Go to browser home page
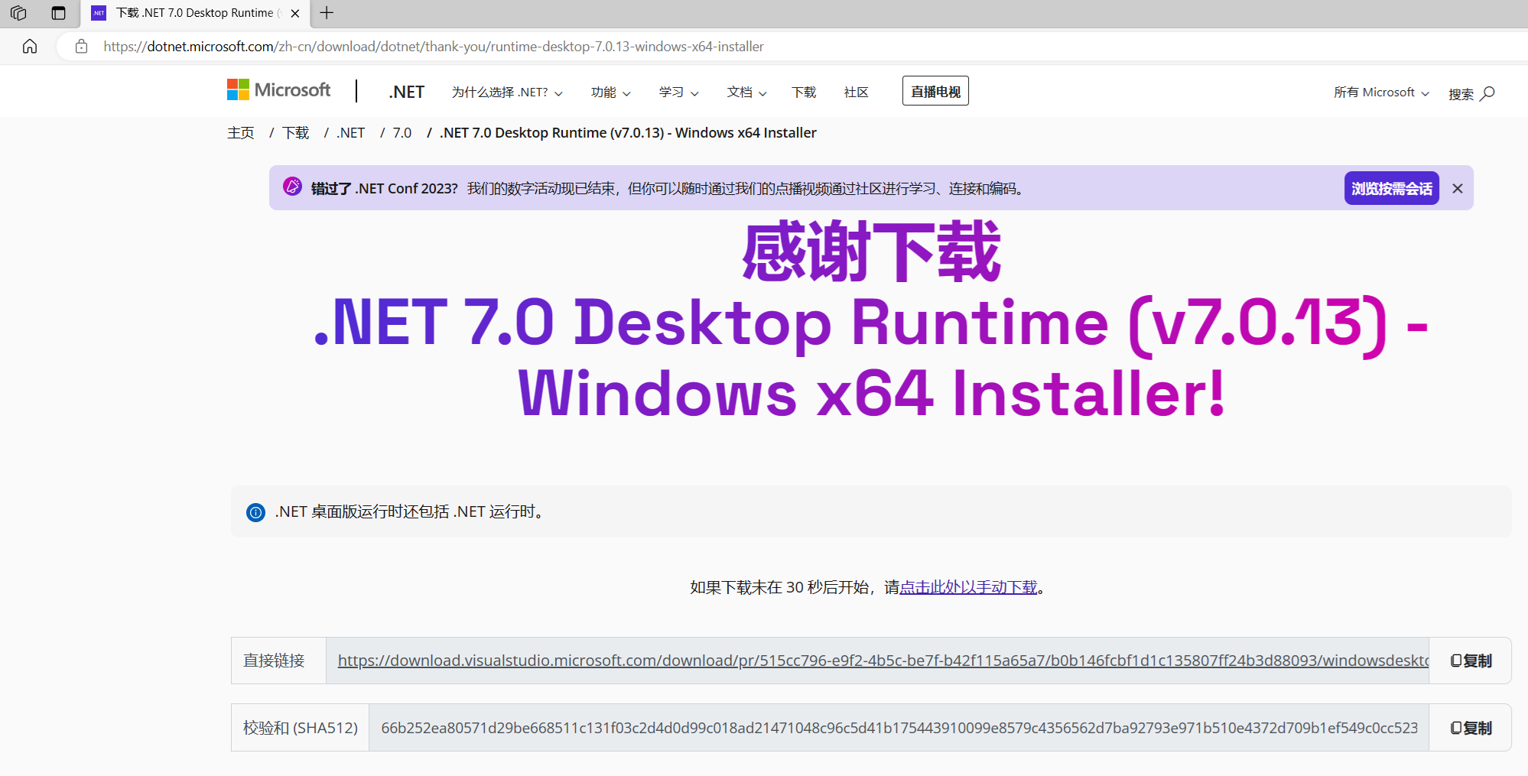The height and width of the screenshot is (776, 1528). click(x=30, y=47)
